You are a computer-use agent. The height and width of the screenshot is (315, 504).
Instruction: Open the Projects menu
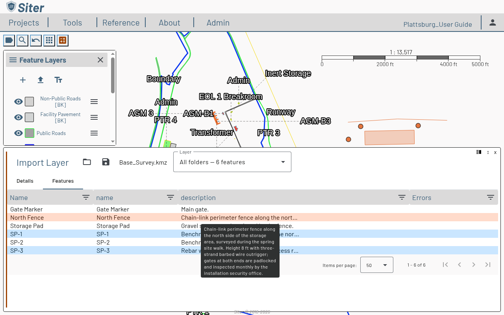[24, 22]
